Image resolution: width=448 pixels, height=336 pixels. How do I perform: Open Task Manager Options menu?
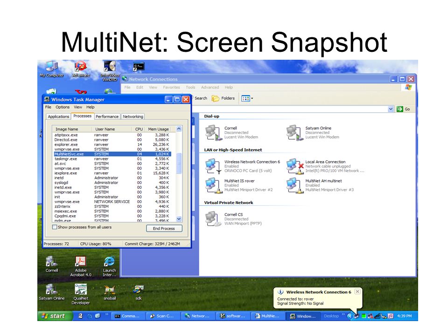pyautogui.click(x=63, y=107)
